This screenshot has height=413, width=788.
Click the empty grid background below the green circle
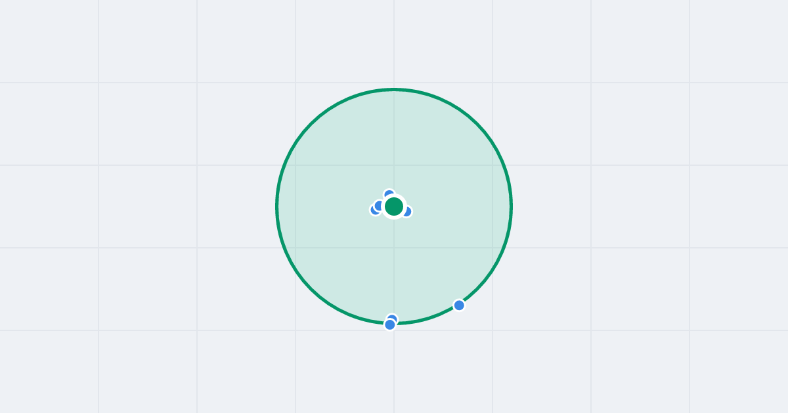[394, 370]
